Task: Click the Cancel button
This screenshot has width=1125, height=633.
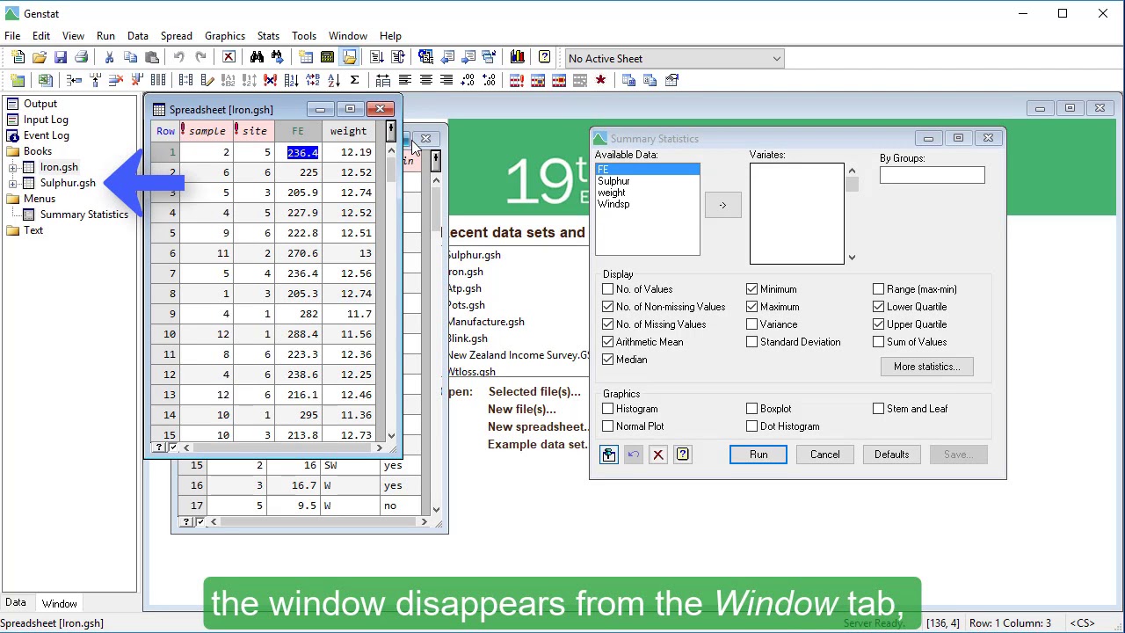Action: tap(825, 455)
